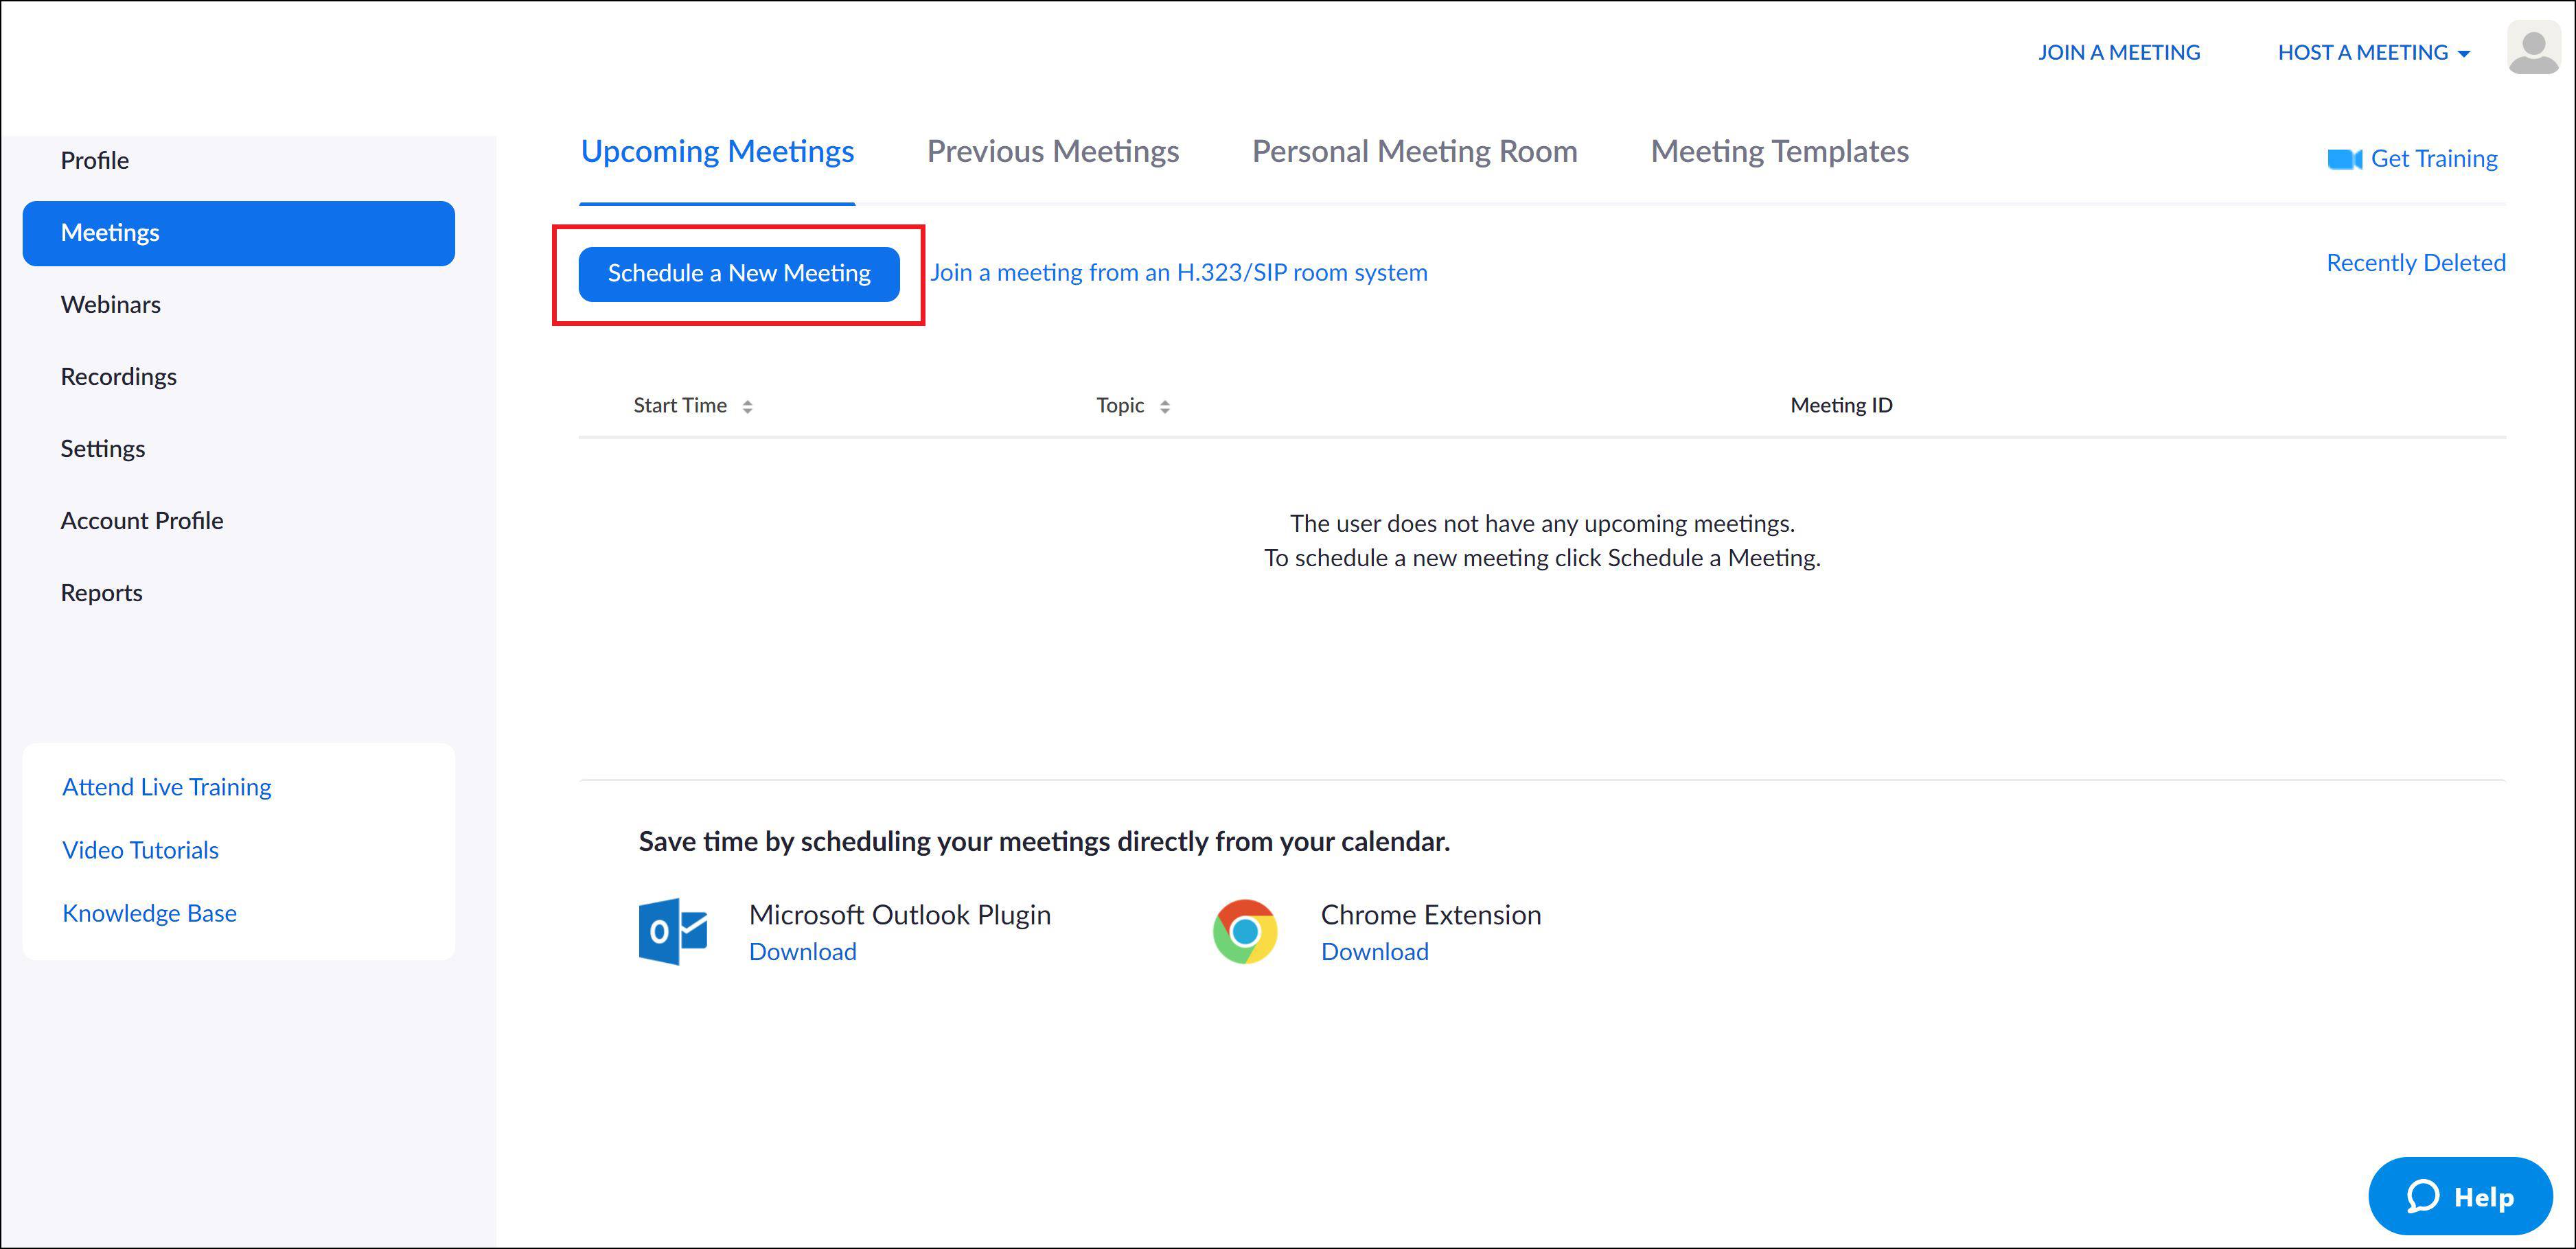Viewport: 2576px width, 1249px height.
Task: Open the Recently Deleted page
Action: [2415, 261]
